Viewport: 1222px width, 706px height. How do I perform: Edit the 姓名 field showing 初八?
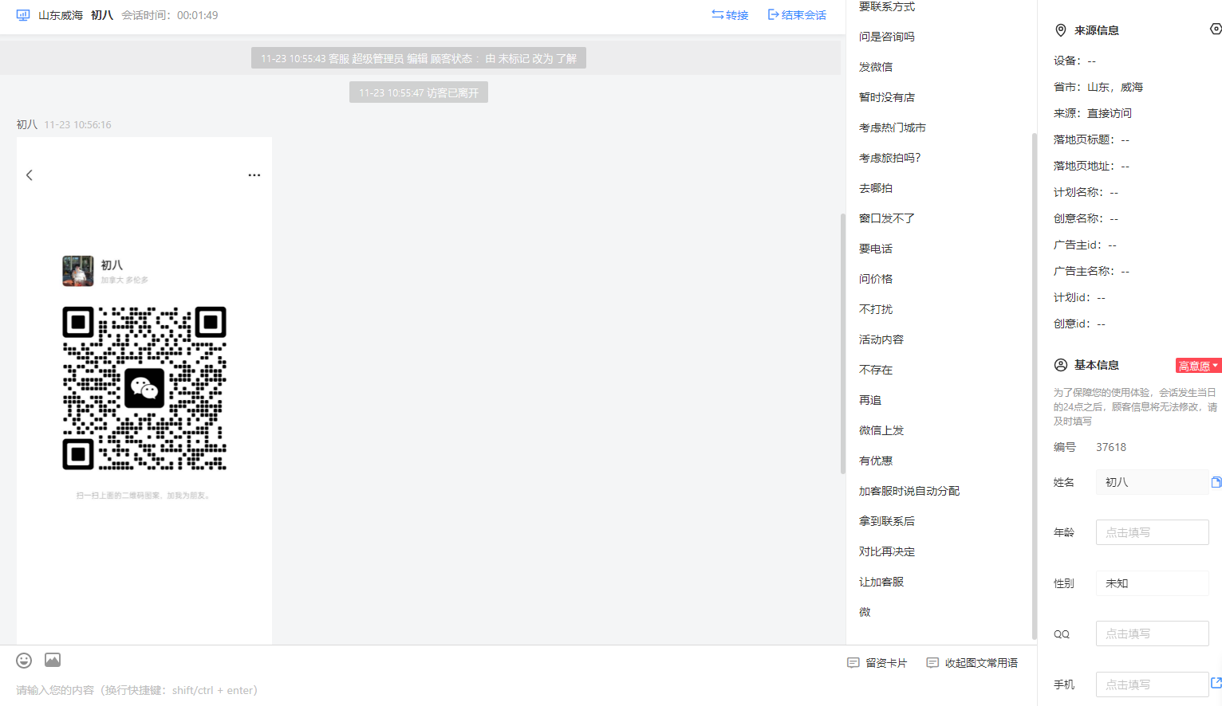click(x=1152, y=482)
